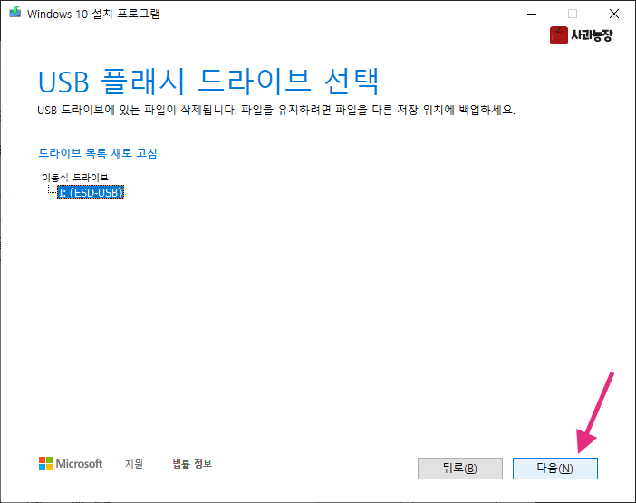This screenshot has width=636, height=503.
Task: Click the disabled maximize button
Action: 573,14
